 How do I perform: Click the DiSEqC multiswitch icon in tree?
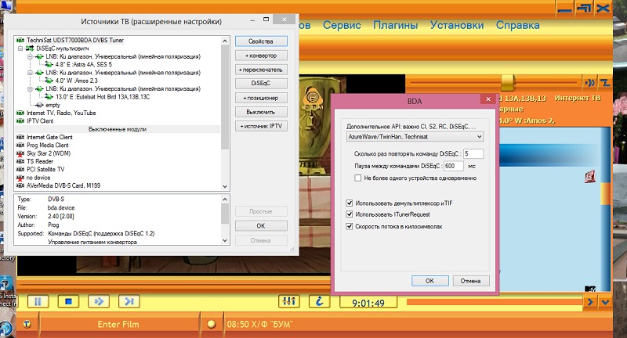(x=30, y=49)
